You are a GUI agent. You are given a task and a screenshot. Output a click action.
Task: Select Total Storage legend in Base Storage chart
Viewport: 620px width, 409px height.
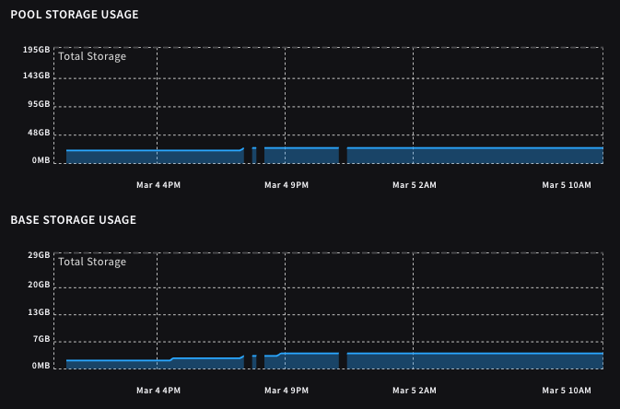92,263
